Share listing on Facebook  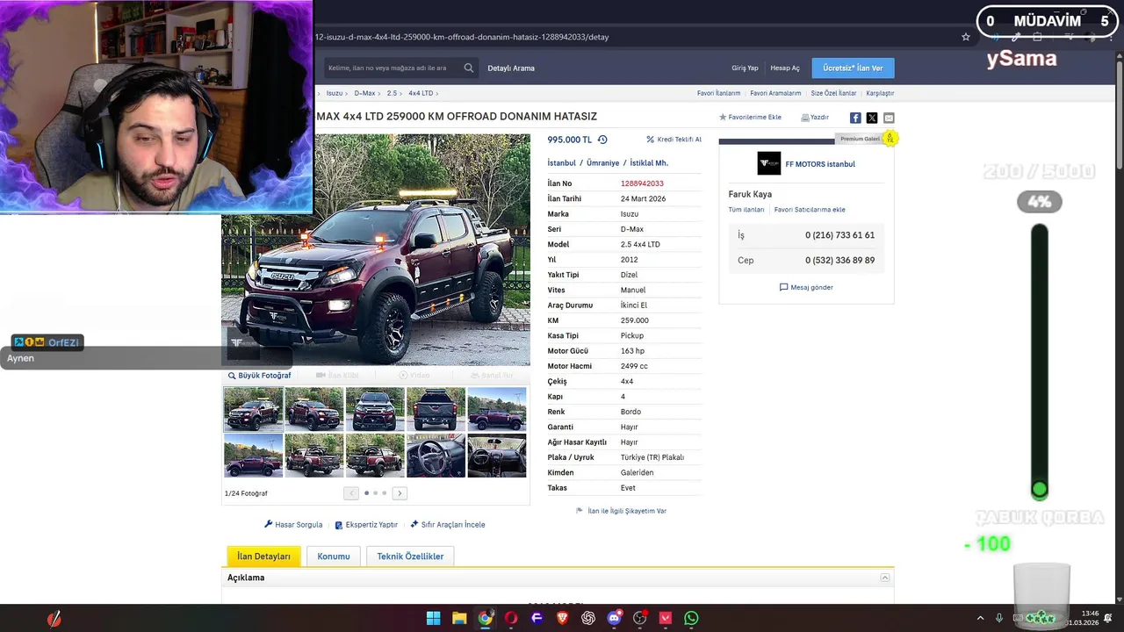(855, 118)
